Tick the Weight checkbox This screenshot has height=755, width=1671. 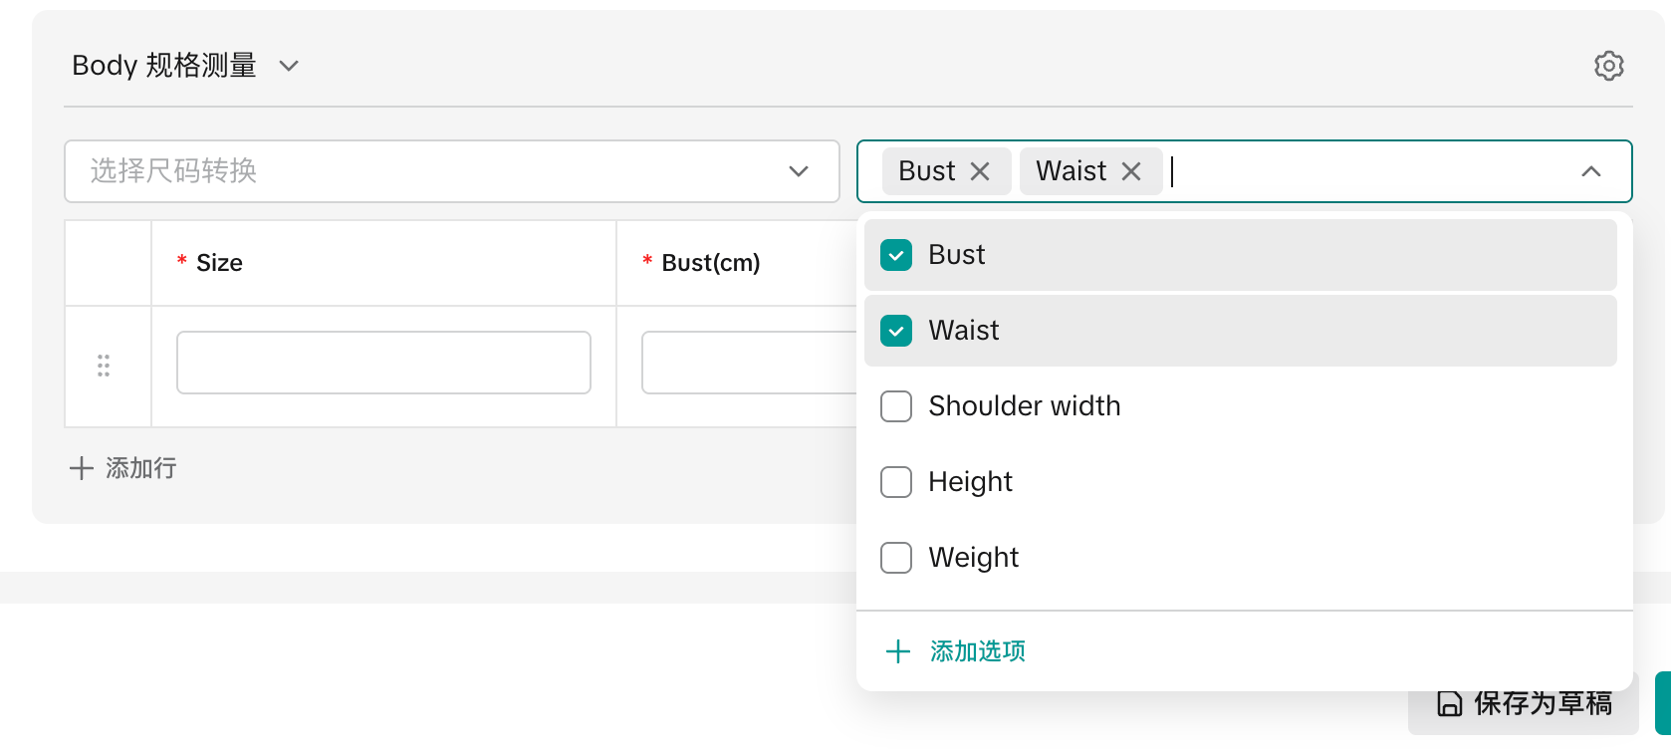pyautogui.click(x=896, y=558)
